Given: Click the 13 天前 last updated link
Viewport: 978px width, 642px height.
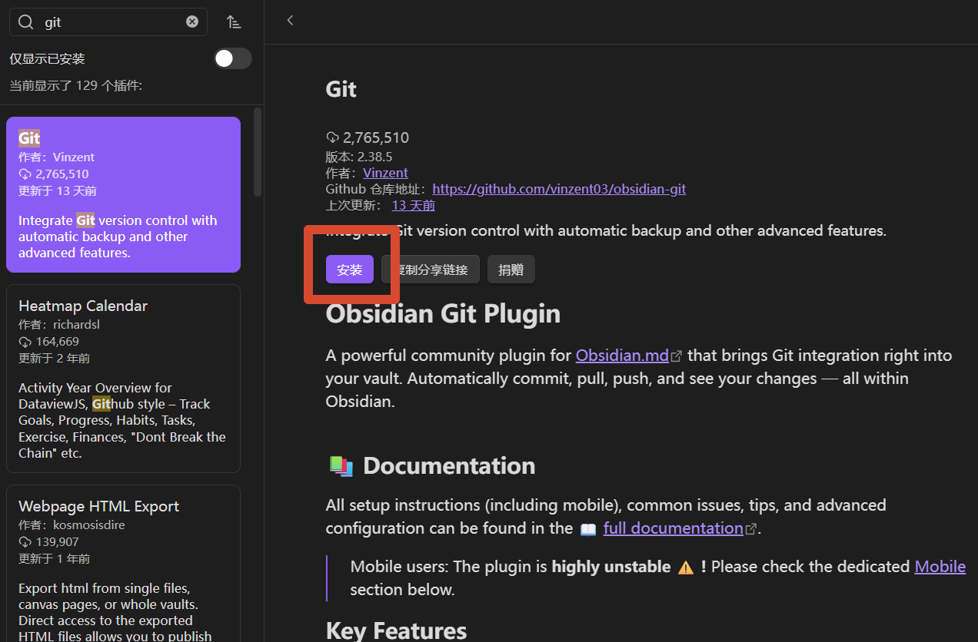Looking at the screenshot, I should (x=414, y=205).
